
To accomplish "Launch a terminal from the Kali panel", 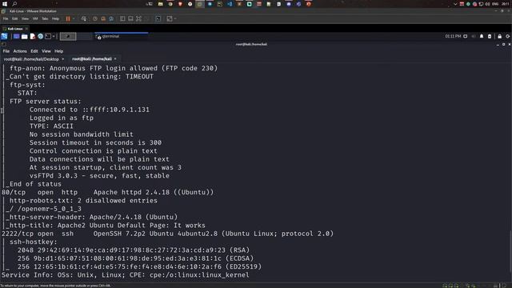I will tap(48, 37).
